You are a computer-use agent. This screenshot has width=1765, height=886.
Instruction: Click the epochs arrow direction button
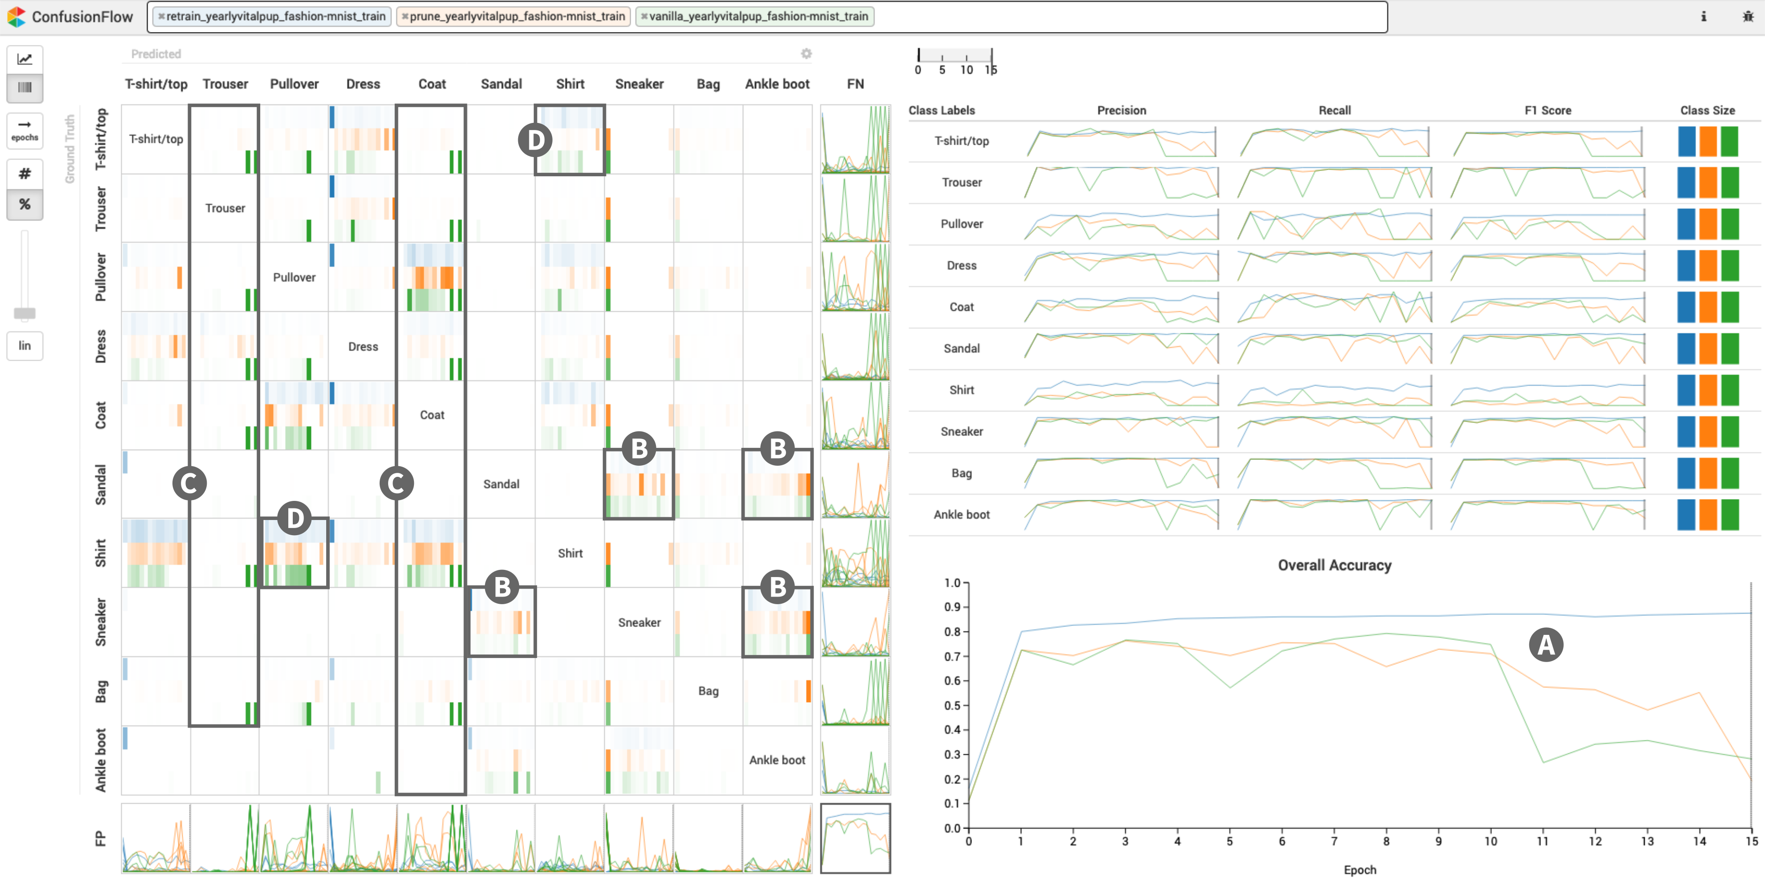coord(25,130)
